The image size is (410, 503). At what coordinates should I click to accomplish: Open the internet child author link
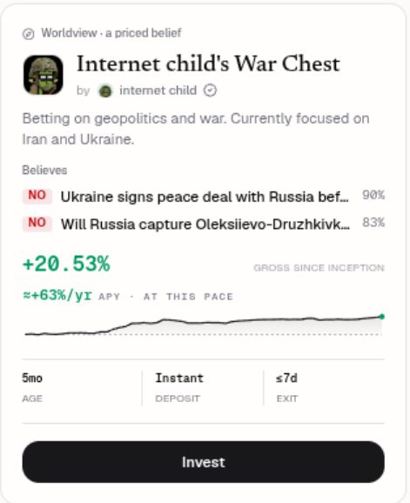coord(158,91)
